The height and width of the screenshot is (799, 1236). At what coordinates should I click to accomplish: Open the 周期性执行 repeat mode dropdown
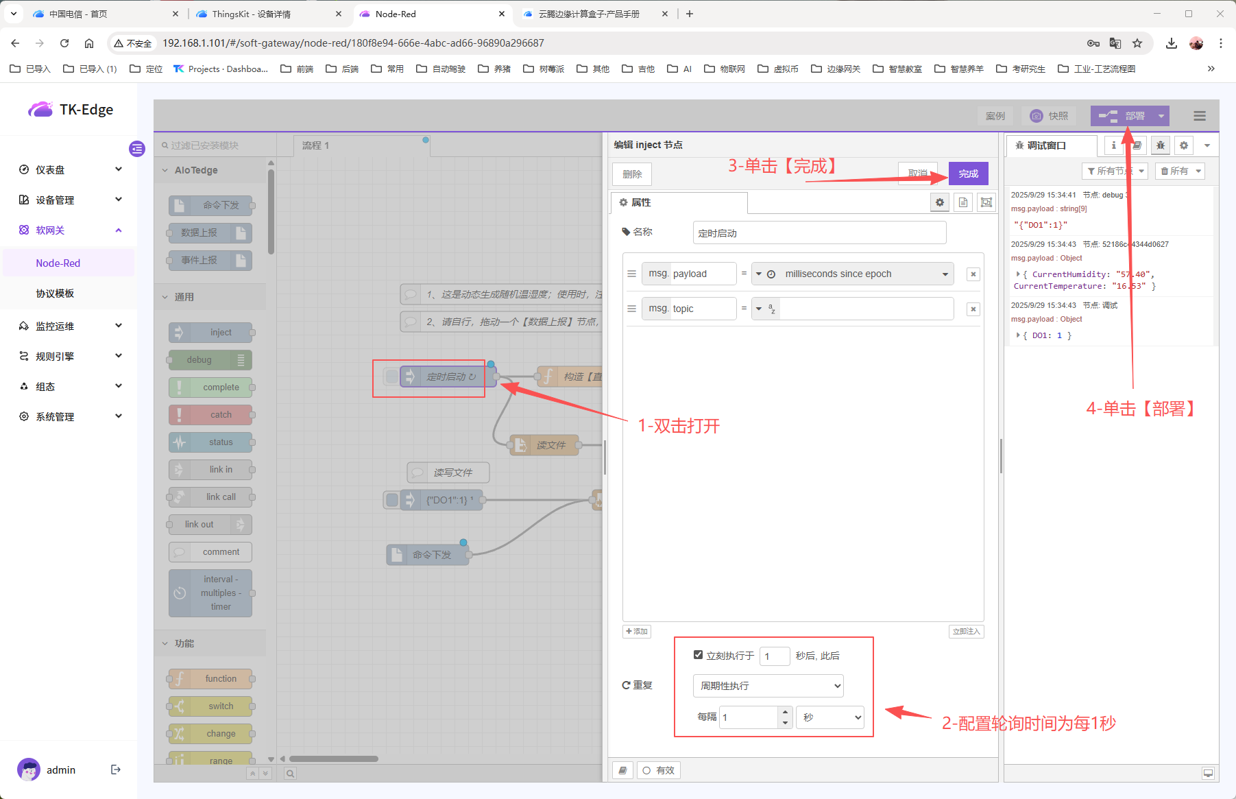768,686
